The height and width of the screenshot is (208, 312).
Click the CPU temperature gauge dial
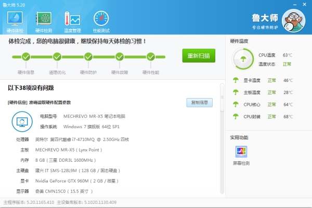click(243, 59)
